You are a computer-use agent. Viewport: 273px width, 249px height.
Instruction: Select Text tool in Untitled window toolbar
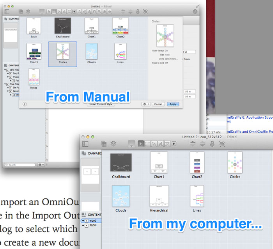point(64,11)
